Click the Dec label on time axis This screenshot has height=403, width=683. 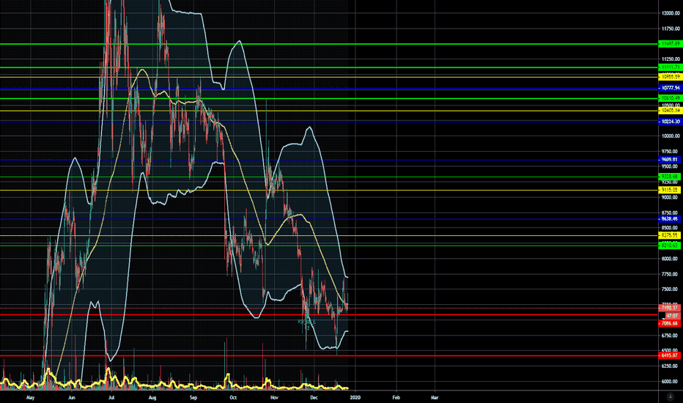click(x=314, y=397)
